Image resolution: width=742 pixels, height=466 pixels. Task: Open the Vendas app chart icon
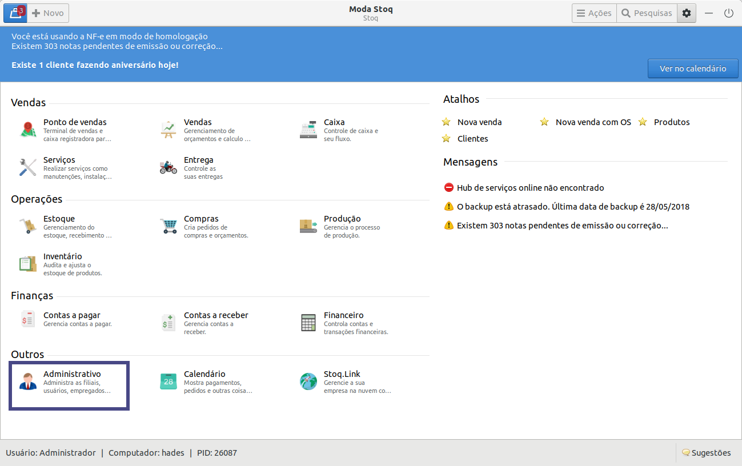(169, 130)
